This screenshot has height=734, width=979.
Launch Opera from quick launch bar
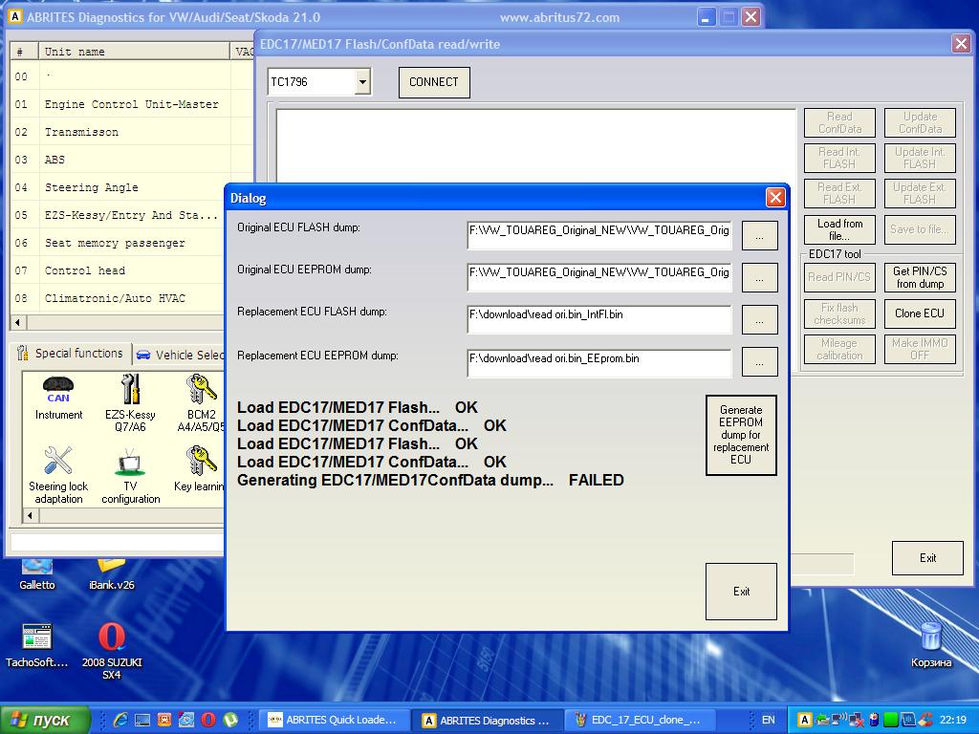[x=208, y=720]
